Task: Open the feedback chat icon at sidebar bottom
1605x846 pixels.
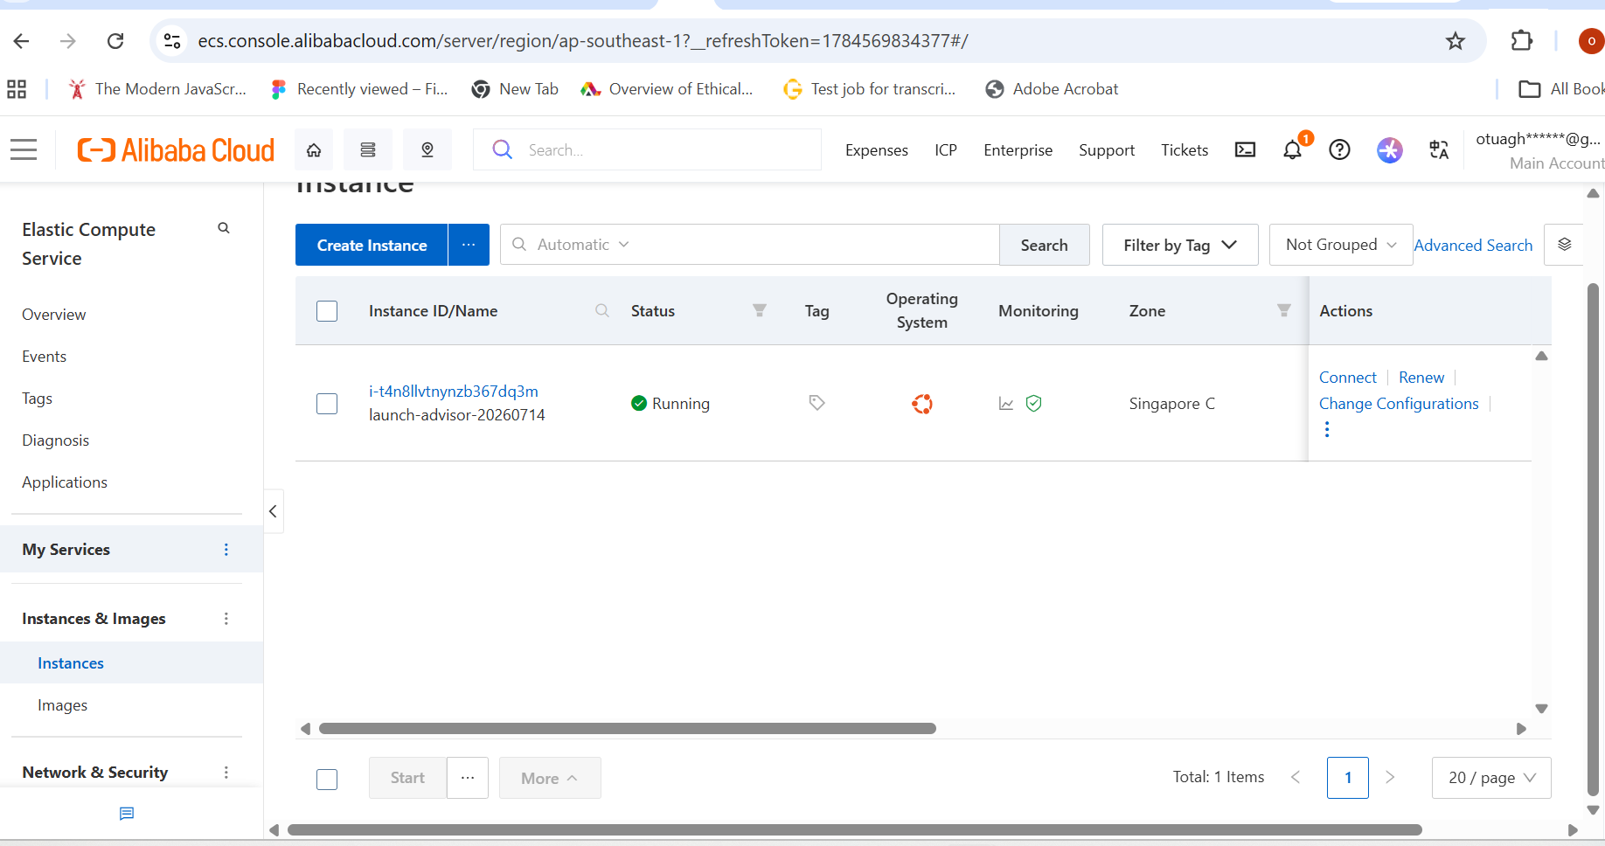Action: (x=127, y=814)
